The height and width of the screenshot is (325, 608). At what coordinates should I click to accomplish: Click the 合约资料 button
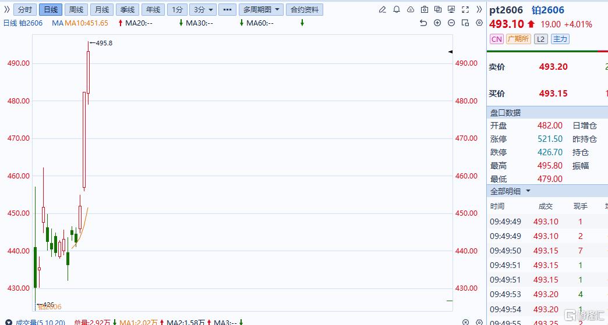305,10
